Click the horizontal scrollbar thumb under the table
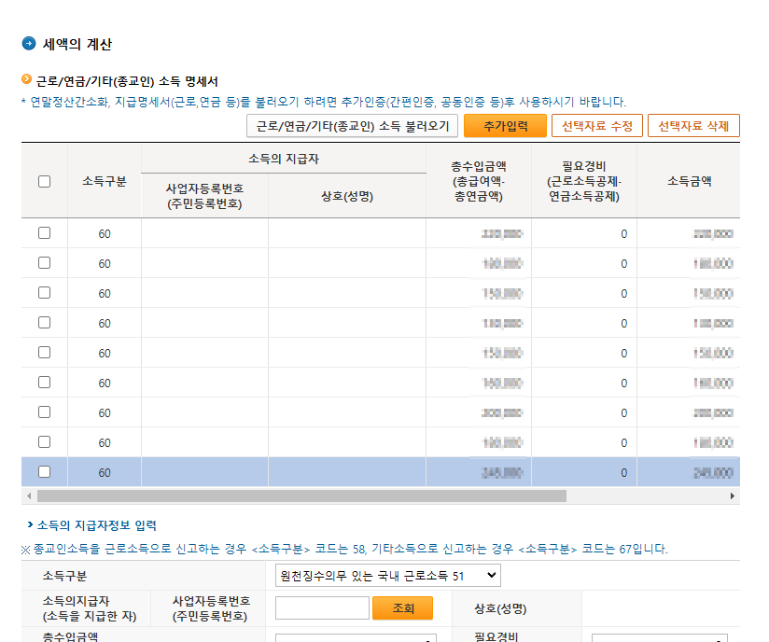769x642 pixels. coord(301,496)
